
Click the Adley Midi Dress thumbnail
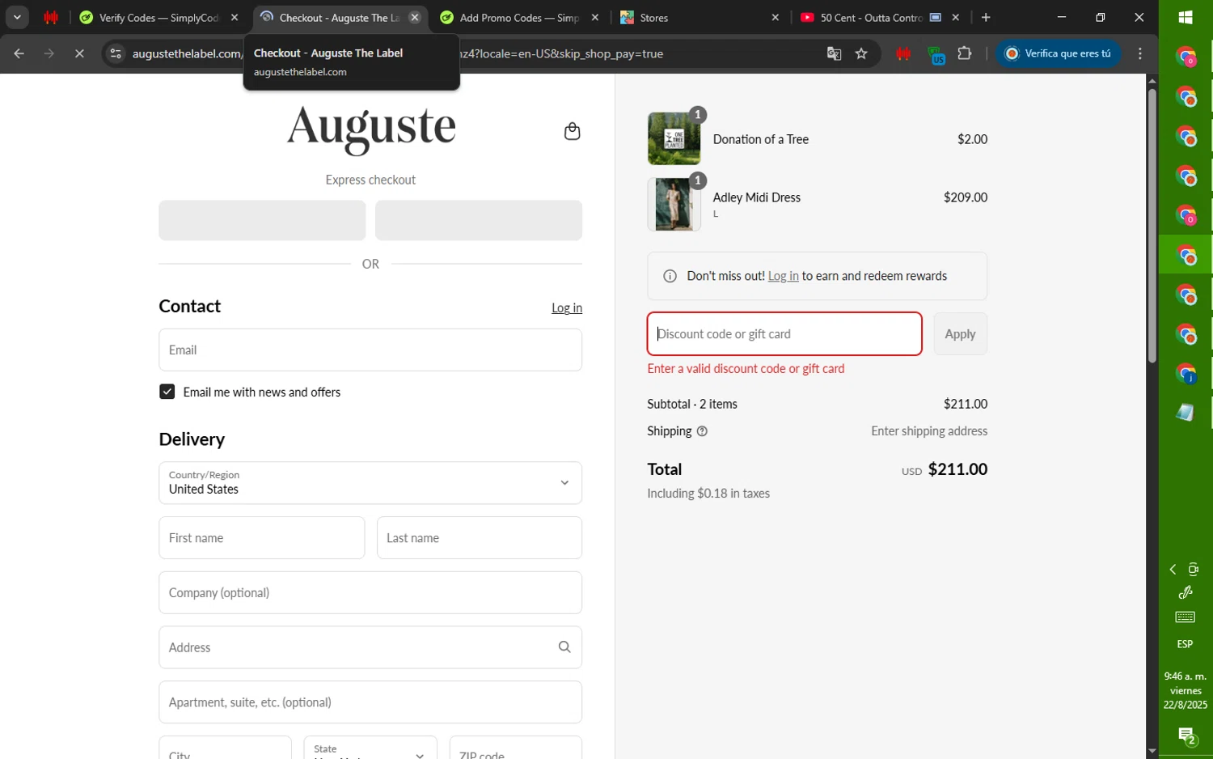(674, 205)
